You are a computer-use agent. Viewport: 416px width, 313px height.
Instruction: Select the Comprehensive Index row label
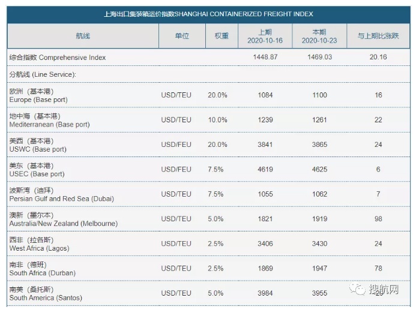pos(58,58)
